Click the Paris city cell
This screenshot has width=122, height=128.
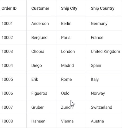(x=71, y=37)
